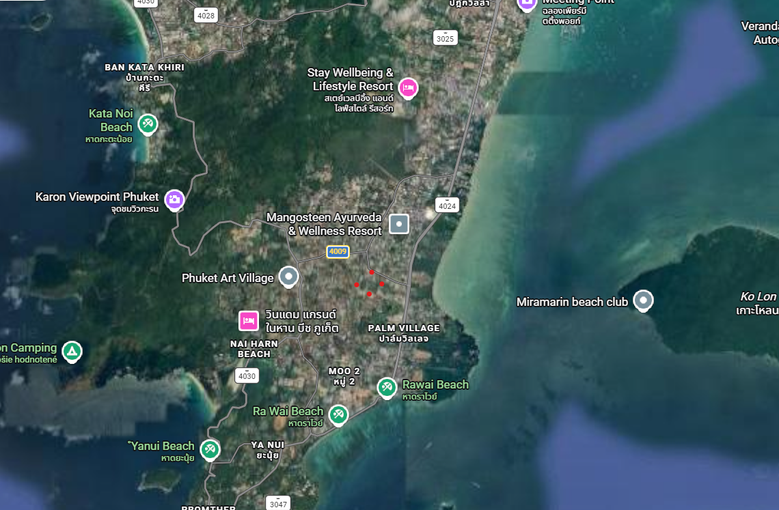Screen dimensions: 779x510
Task: Select the Ra Wai Beach text label
Action: 288,411
